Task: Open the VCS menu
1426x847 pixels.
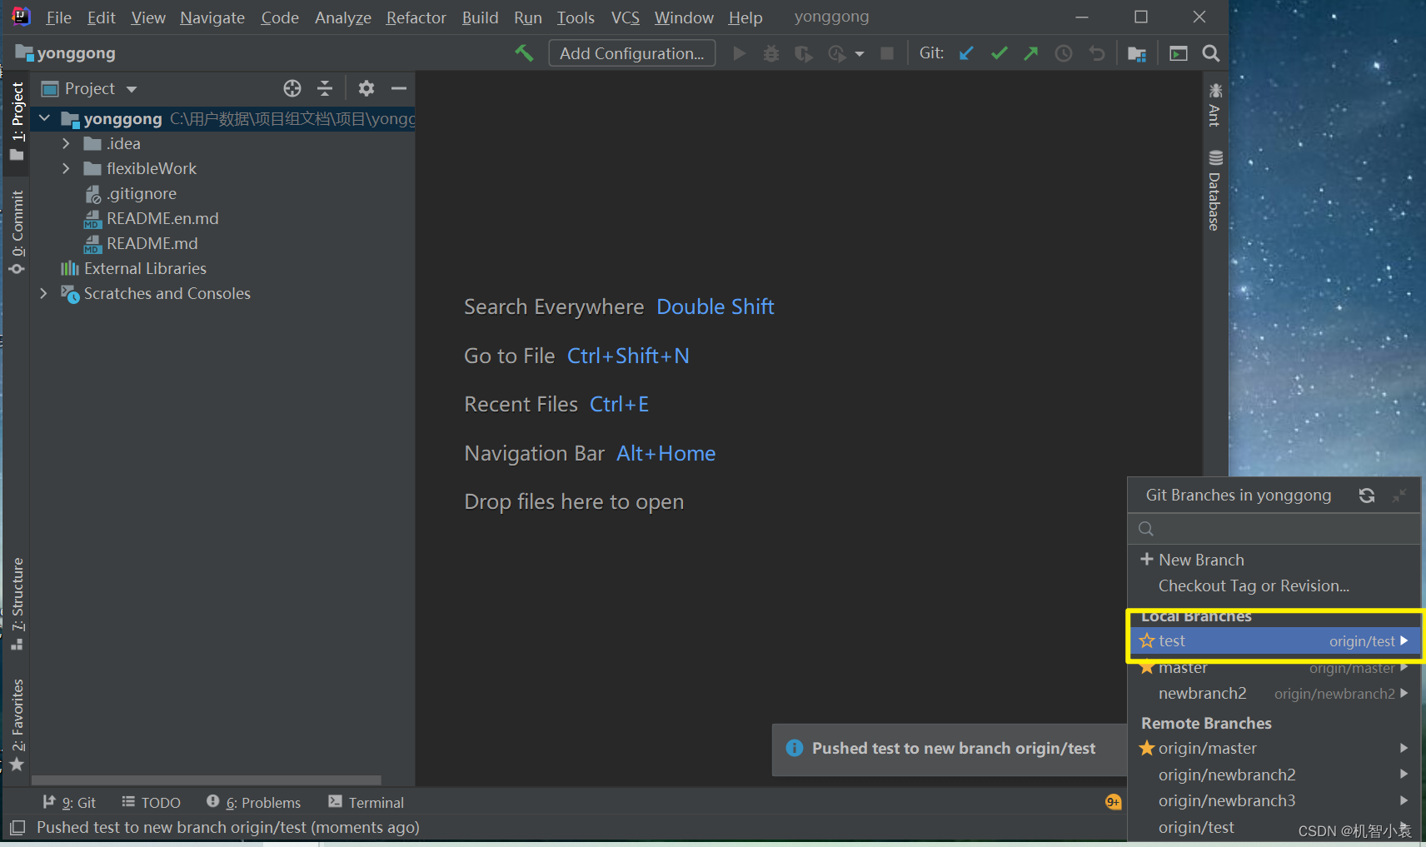Action: [x=624, y=17]
